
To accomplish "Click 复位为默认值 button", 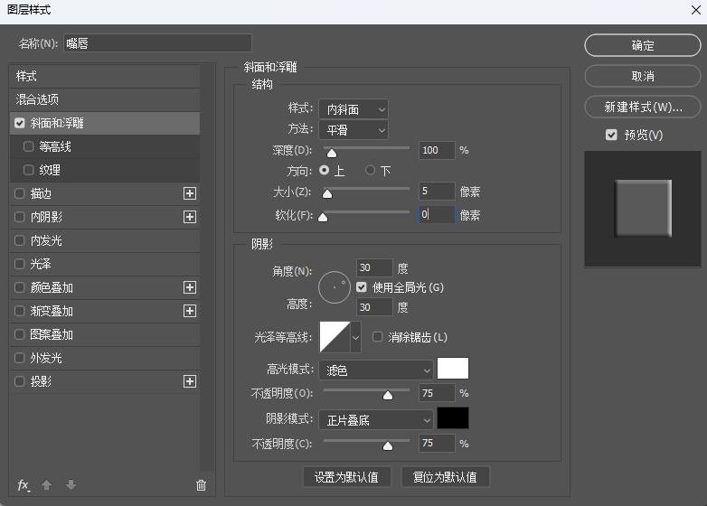I will click(x=445, y=477).
